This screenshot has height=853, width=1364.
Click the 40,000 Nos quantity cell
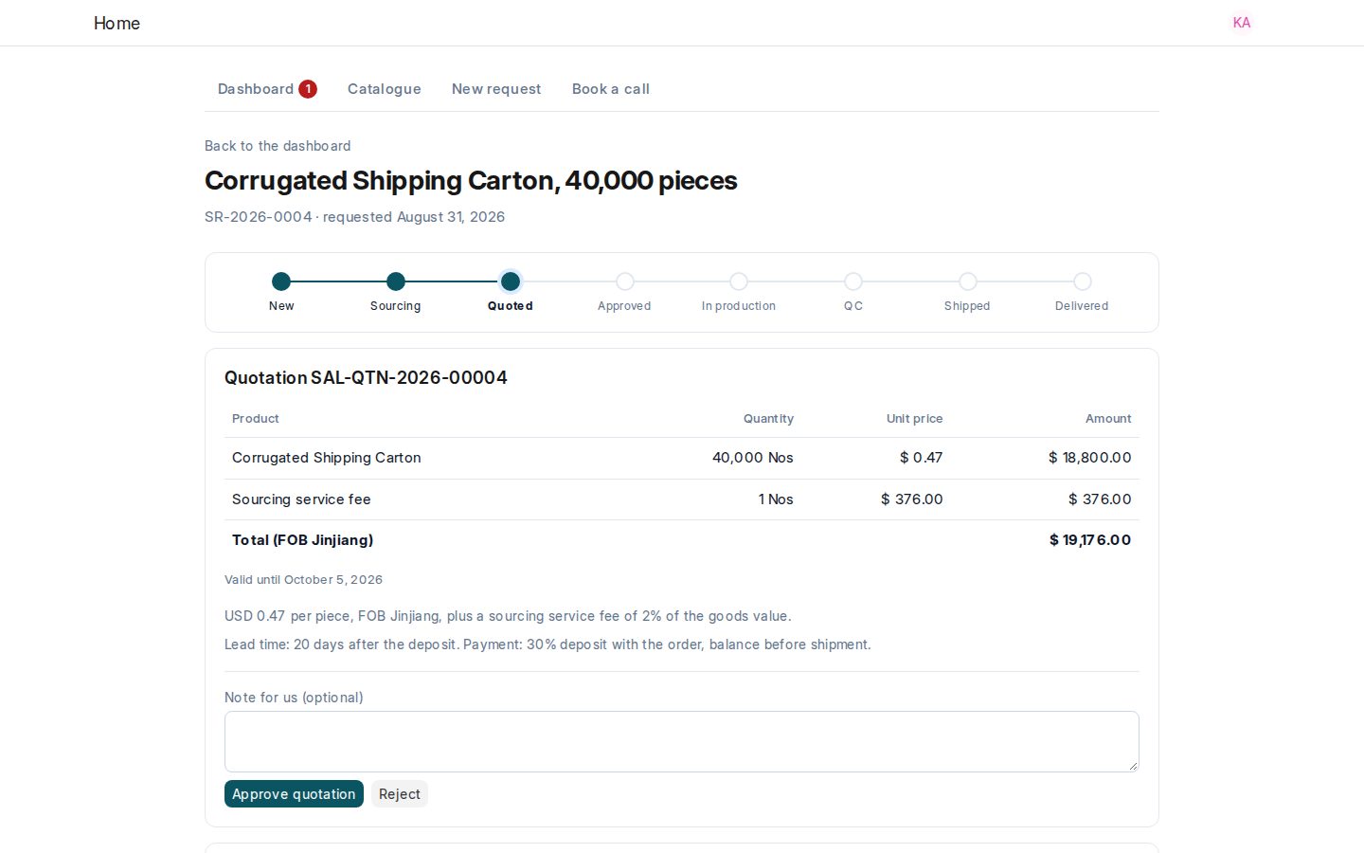pyautogui.click(x=753, y=458)
